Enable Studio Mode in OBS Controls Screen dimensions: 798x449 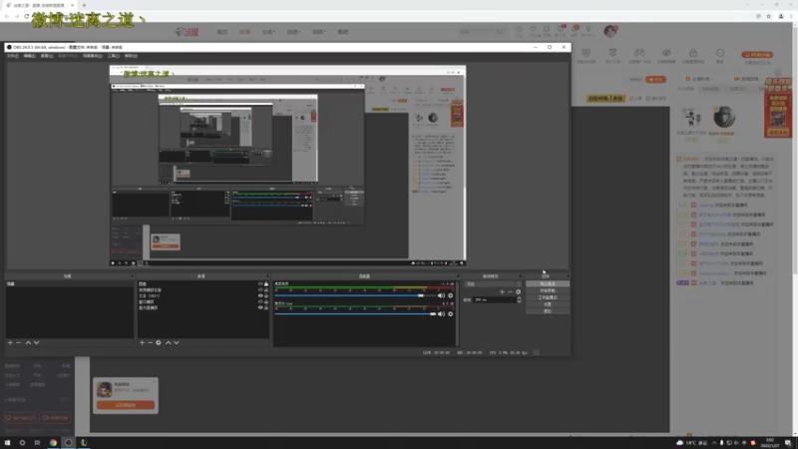click(548, 297)
